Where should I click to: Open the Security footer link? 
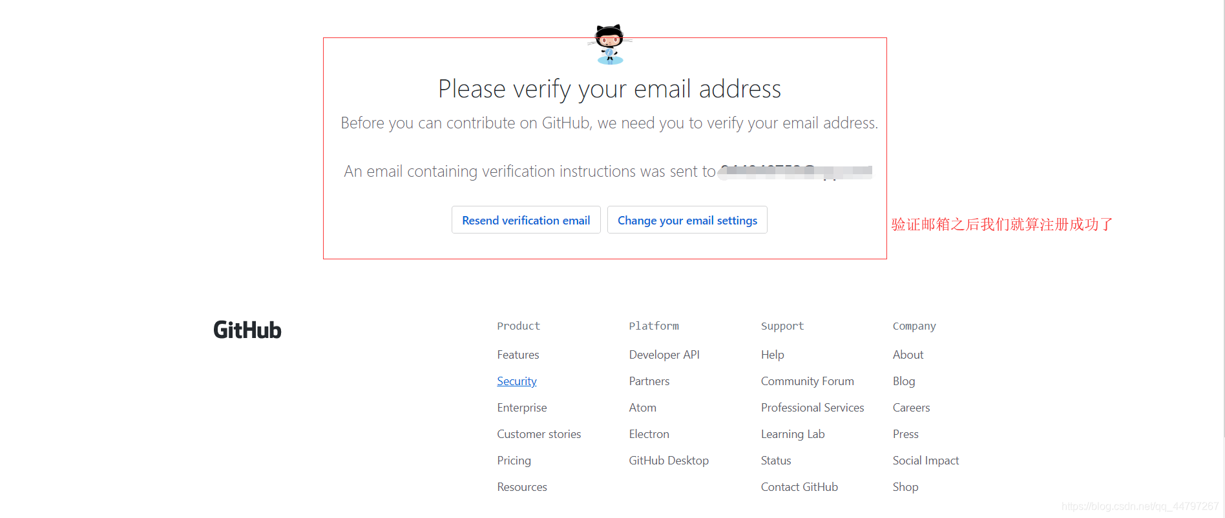[517, 381]
